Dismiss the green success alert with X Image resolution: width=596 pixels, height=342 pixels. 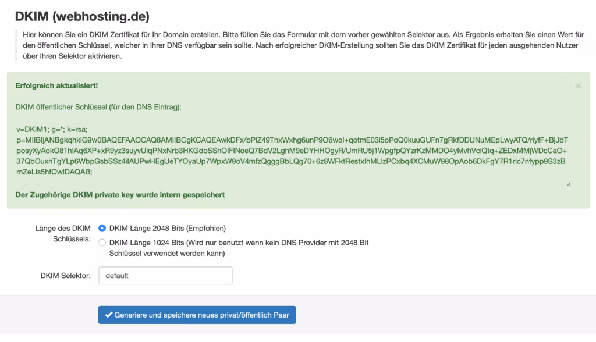[x=578, y=86]
